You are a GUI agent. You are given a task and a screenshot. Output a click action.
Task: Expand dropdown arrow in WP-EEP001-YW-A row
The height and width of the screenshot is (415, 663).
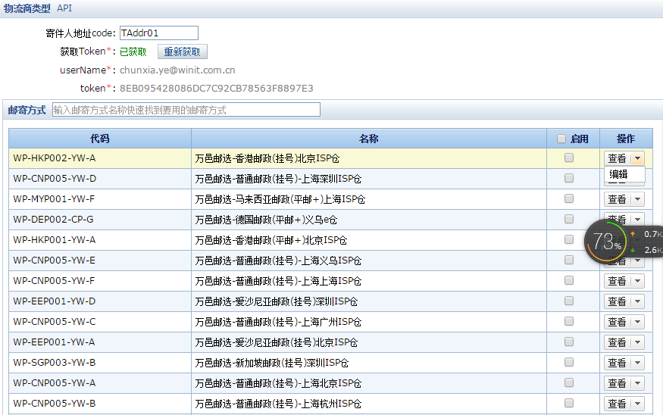(637, 342)
